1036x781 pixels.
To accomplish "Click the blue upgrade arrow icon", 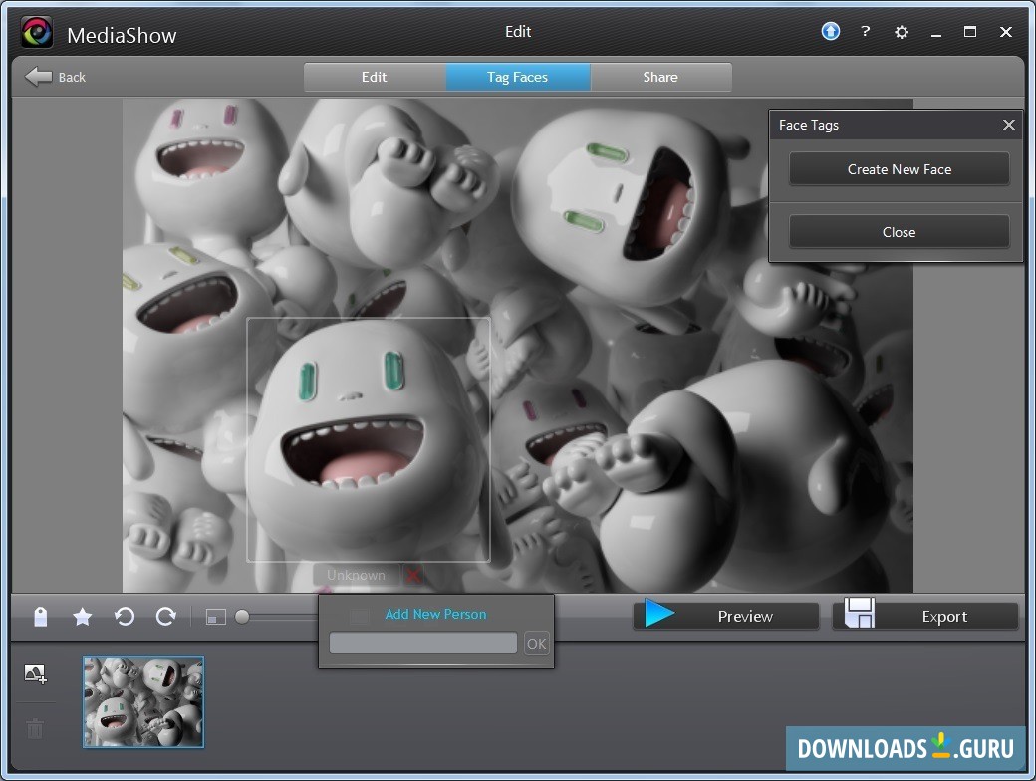I will point(831,32).
